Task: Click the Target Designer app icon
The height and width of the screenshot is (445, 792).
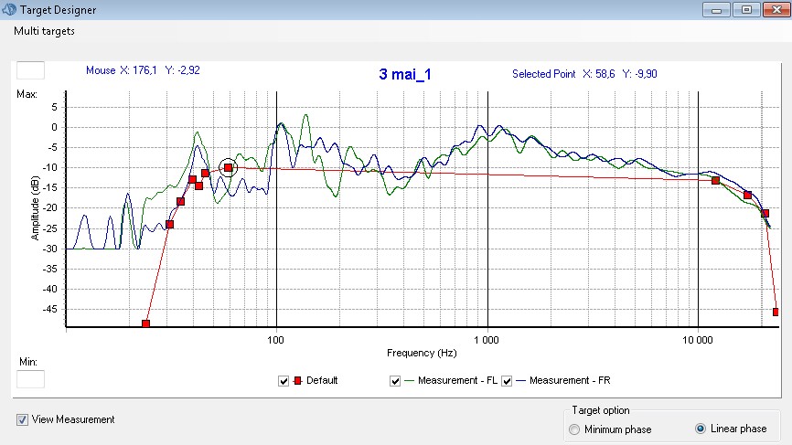Action: (x=9, y=9)
